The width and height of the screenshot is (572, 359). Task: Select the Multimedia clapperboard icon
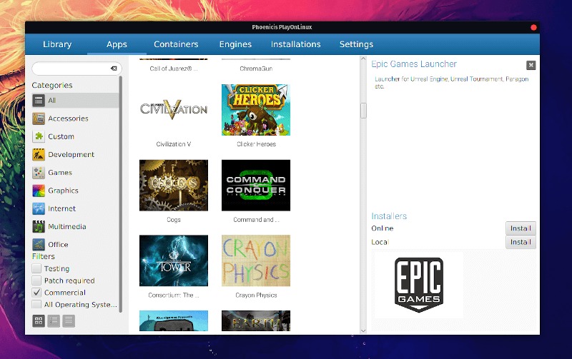click(x=39, y=226)
